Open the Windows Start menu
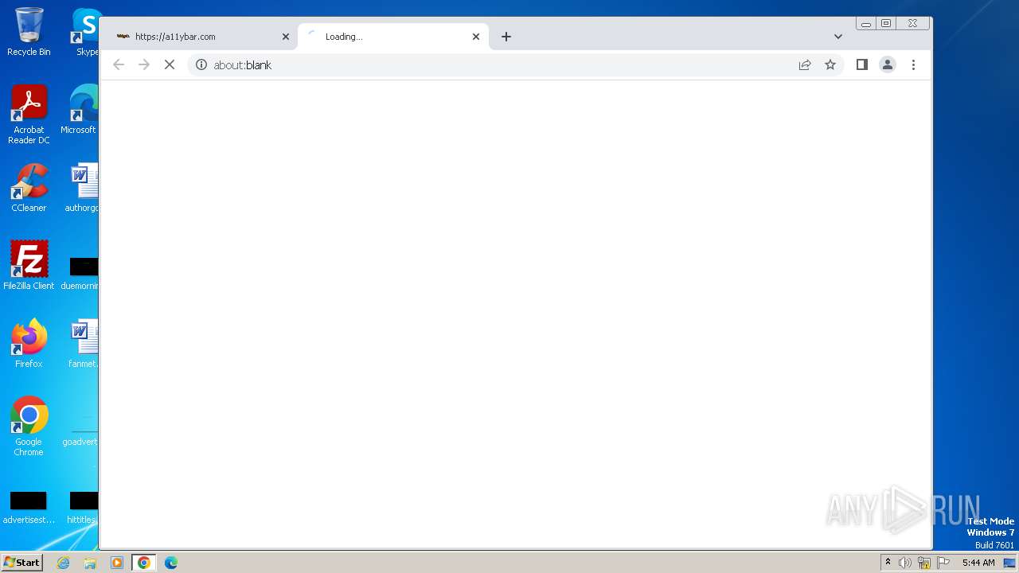1019x573 pixels. pyautogui.click(x=22, y=562)
